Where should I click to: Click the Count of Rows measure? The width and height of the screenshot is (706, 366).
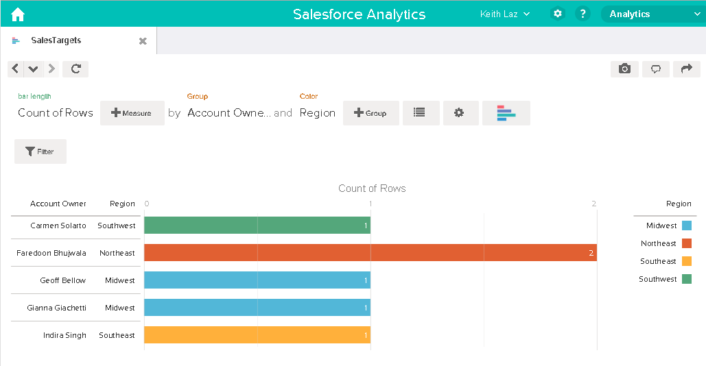(x=56, y=113)
